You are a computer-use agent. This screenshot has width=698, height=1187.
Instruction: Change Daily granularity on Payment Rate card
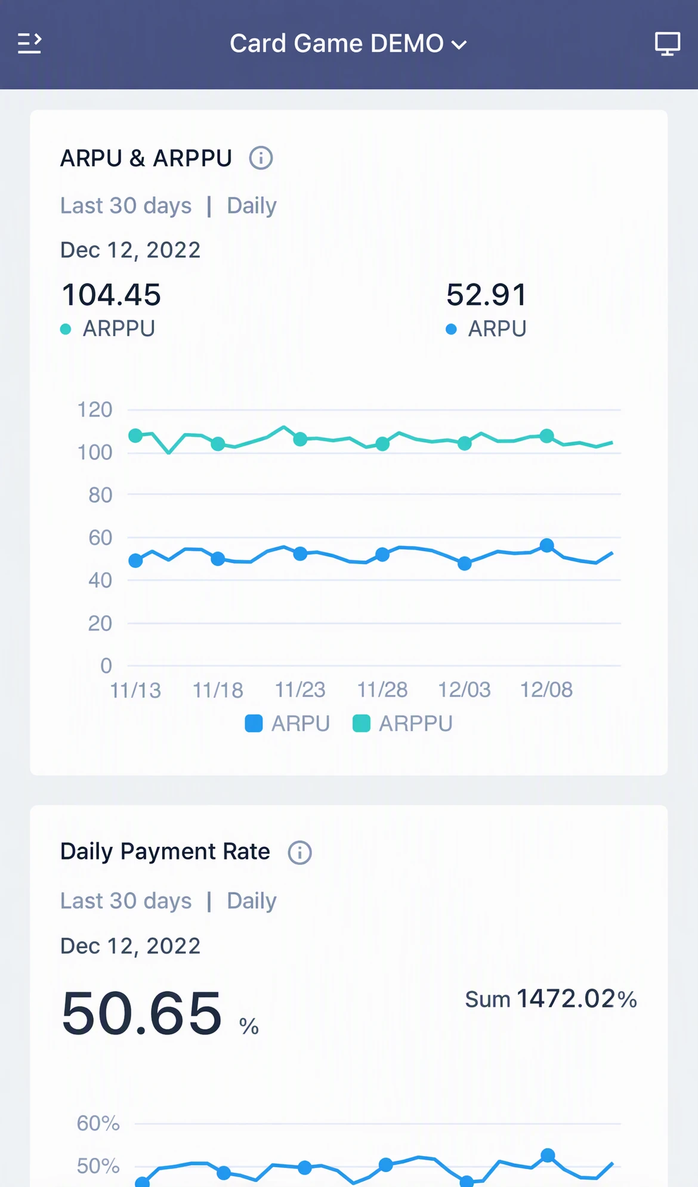click(x=252, y=901)
